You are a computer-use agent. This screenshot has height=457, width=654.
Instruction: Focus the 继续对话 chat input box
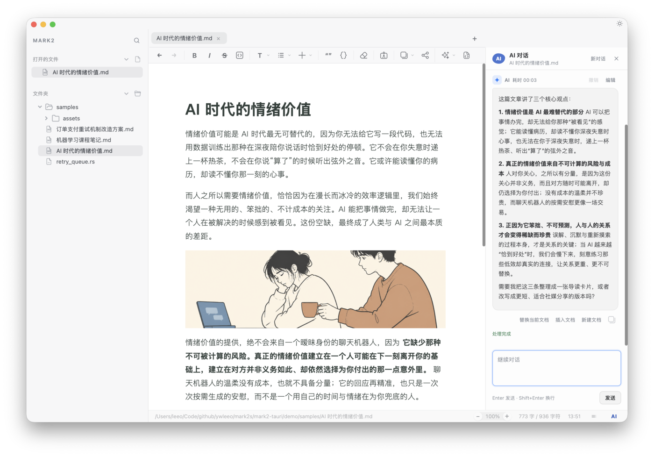(556, 368)
